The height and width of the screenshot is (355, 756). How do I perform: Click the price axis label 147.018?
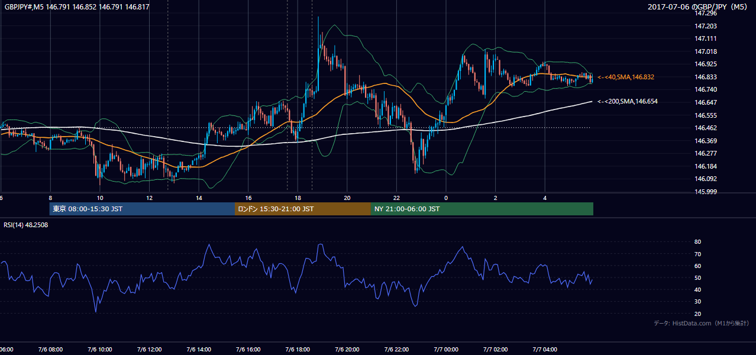pos(706,51)
